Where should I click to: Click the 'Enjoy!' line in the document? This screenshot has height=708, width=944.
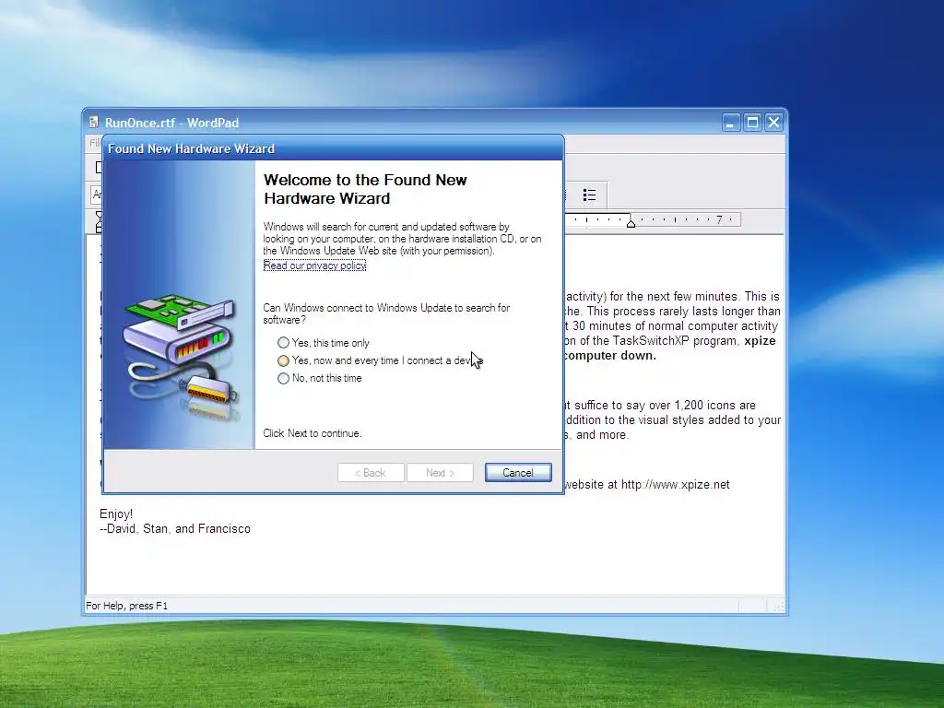point(116,514)
